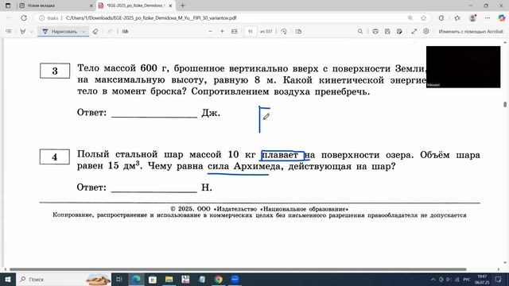Click the taskbar search box "Поиск"

64,279
